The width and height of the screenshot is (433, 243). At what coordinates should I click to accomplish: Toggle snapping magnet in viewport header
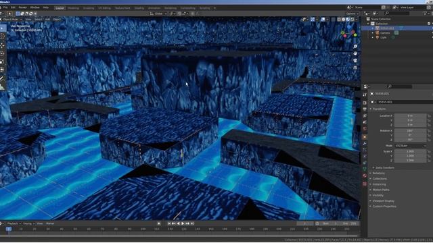point(179,13)
